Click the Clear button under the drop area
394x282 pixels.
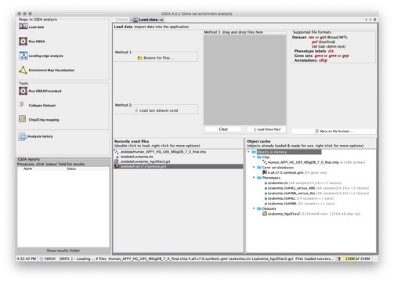tap(223, 129)
